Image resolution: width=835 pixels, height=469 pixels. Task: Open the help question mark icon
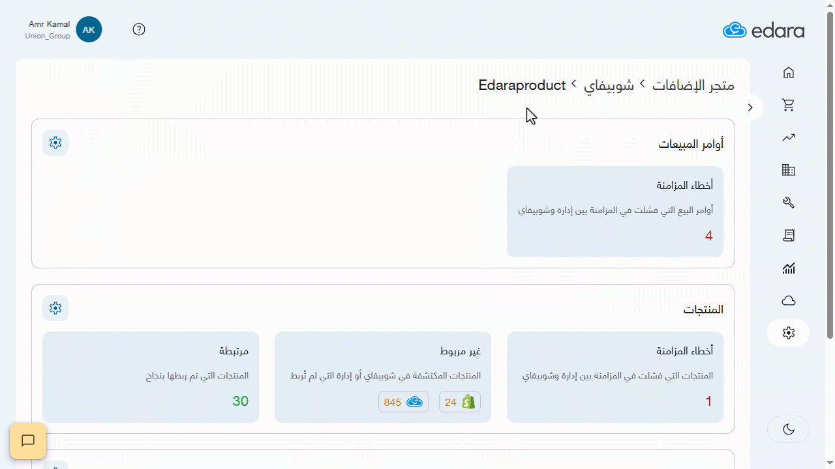tap(139, 29)
